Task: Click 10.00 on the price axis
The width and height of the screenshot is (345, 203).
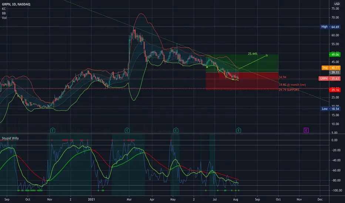Action: tap(335, 124)
